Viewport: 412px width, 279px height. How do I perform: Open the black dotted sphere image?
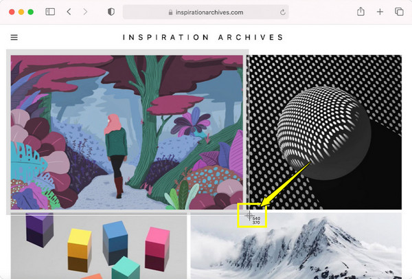(x=325, y=132)
